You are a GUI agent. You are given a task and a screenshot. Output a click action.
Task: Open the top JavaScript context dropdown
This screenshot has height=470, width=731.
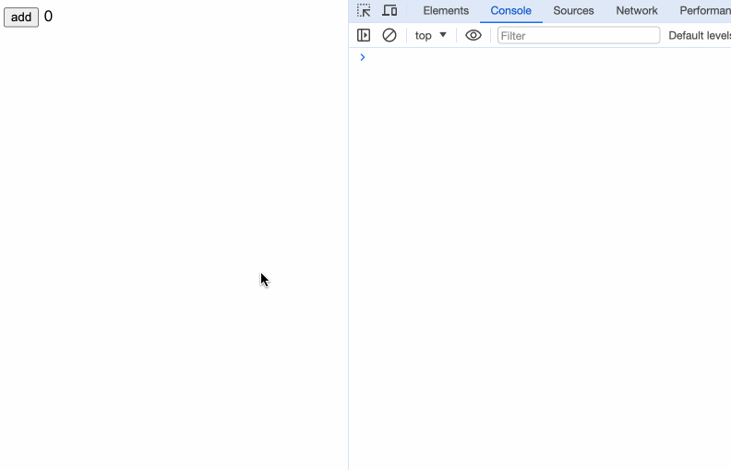pos(431,35)
